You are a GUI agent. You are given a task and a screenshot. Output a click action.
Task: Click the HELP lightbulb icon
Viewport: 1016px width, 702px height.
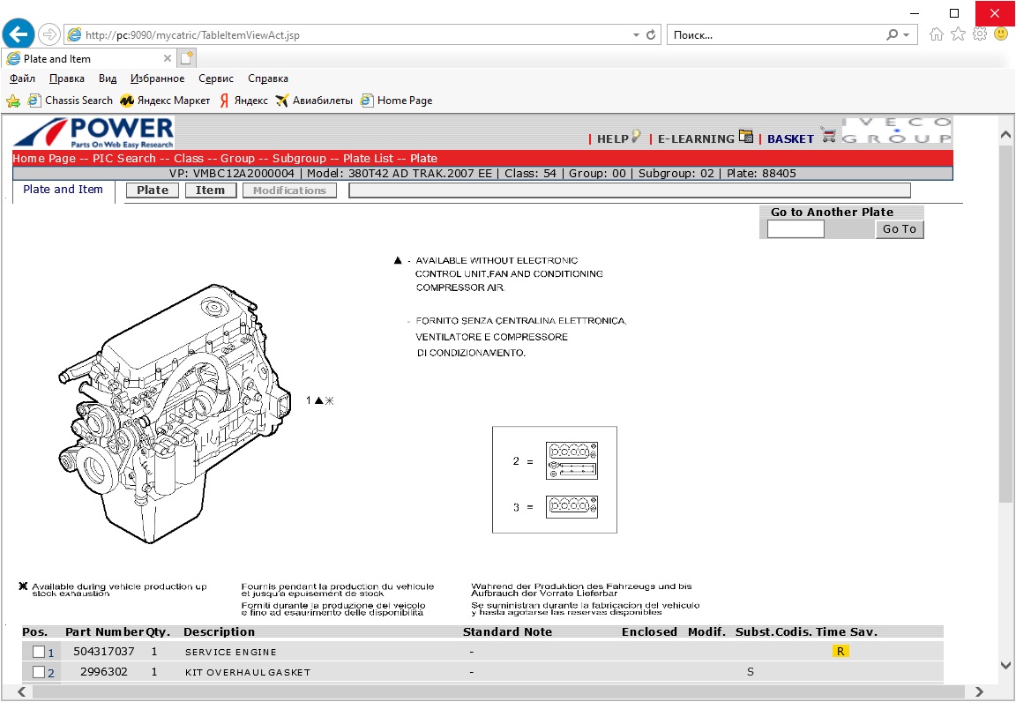(x=636, y=136)
